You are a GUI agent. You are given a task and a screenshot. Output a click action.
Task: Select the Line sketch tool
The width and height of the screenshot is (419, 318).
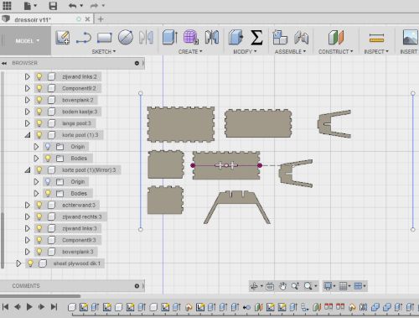click(x=84, y=38)
